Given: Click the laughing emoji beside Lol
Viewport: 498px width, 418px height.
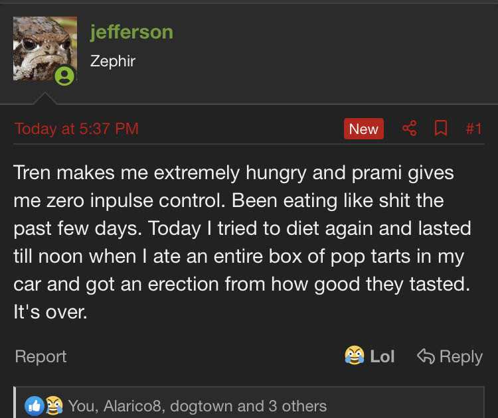Looking at the screenshot, I should pos(355,356).
